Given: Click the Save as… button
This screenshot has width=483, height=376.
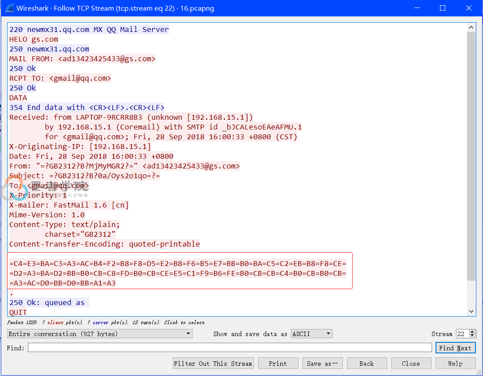Looking at the screenshot, I should pos(322,364).
